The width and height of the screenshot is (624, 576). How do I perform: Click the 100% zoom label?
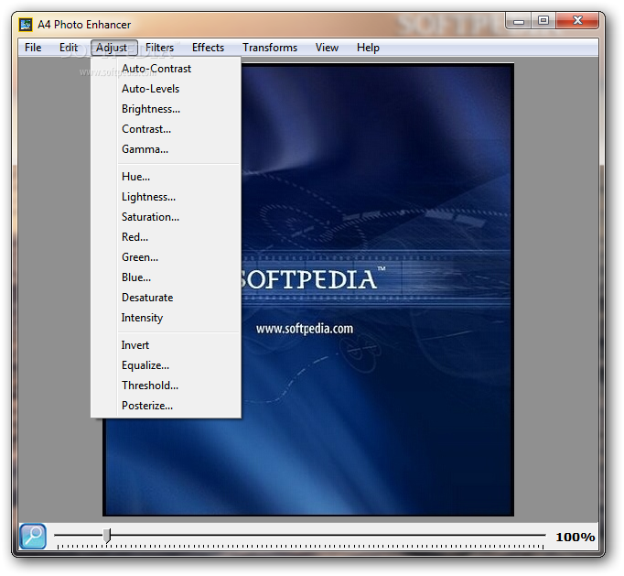tap(576, 537)
